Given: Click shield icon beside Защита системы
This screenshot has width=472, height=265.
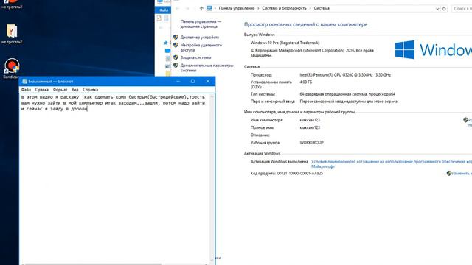Looking at the screenshot, I should (176, 57).
